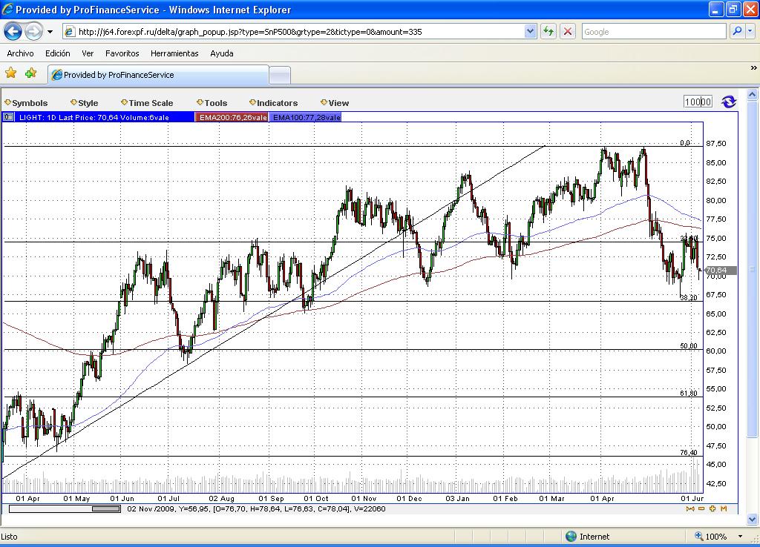Click the 61,80 Fibonacci level label
The image size is (760, 547).
[x=689, y=394]
